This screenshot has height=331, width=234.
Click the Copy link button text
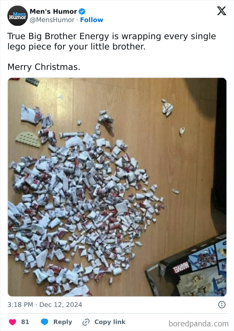pos(110,322)
